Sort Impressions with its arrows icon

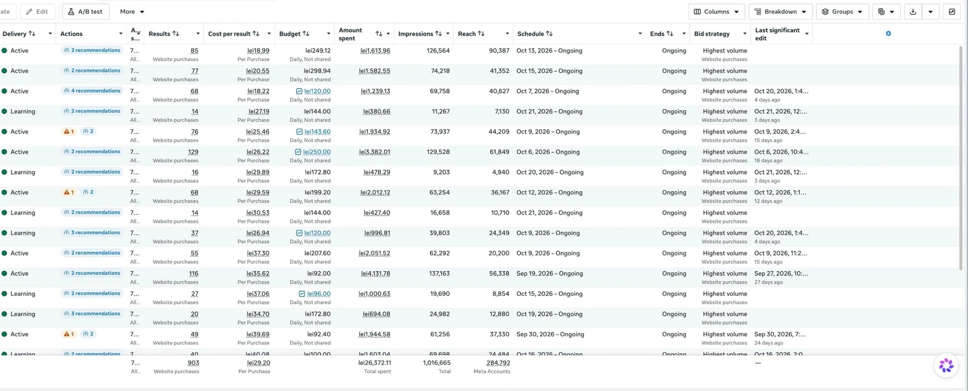pyautogui.click(x=439, y=34)
